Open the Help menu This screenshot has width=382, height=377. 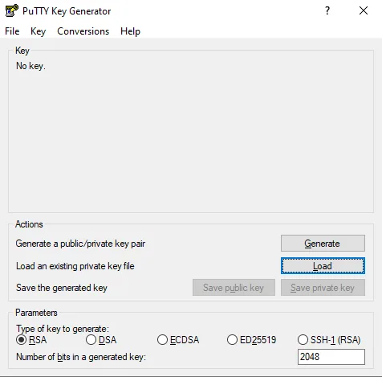coord(130,31)
